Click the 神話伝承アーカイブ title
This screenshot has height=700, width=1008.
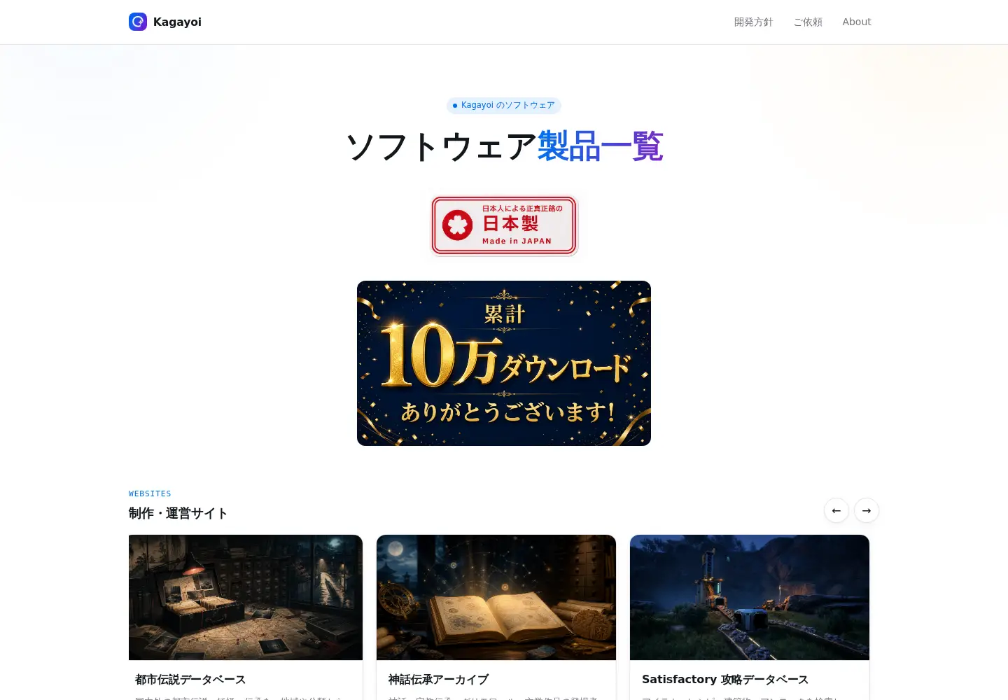[x=438, y=679]
